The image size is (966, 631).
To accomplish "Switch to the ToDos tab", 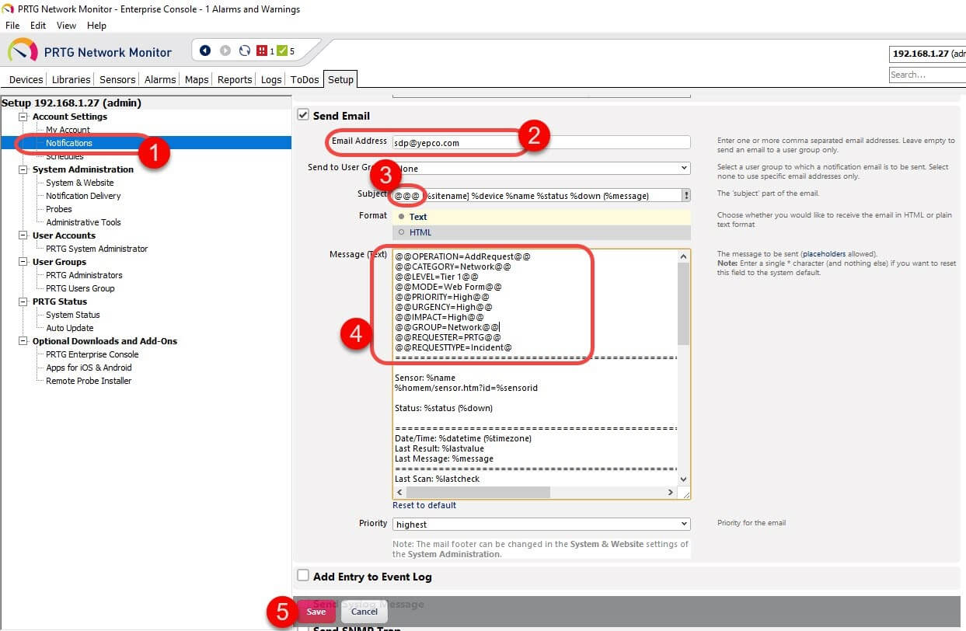I will click(305, 79).
